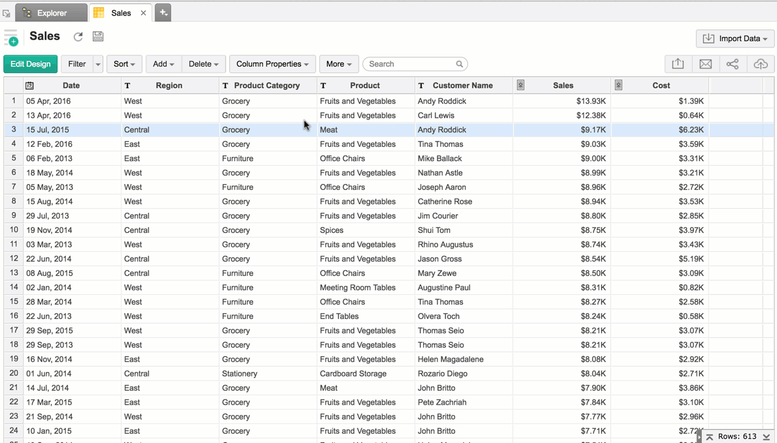
Task: Click the share icon
Action: tap(733, 64)
